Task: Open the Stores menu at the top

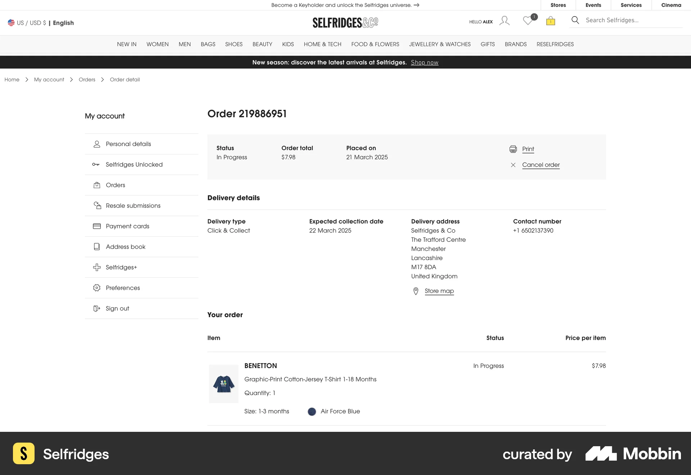Action: [x=558, y=5]
